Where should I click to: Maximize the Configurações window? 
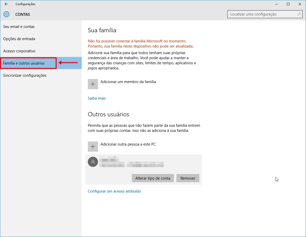coord(288,4)
